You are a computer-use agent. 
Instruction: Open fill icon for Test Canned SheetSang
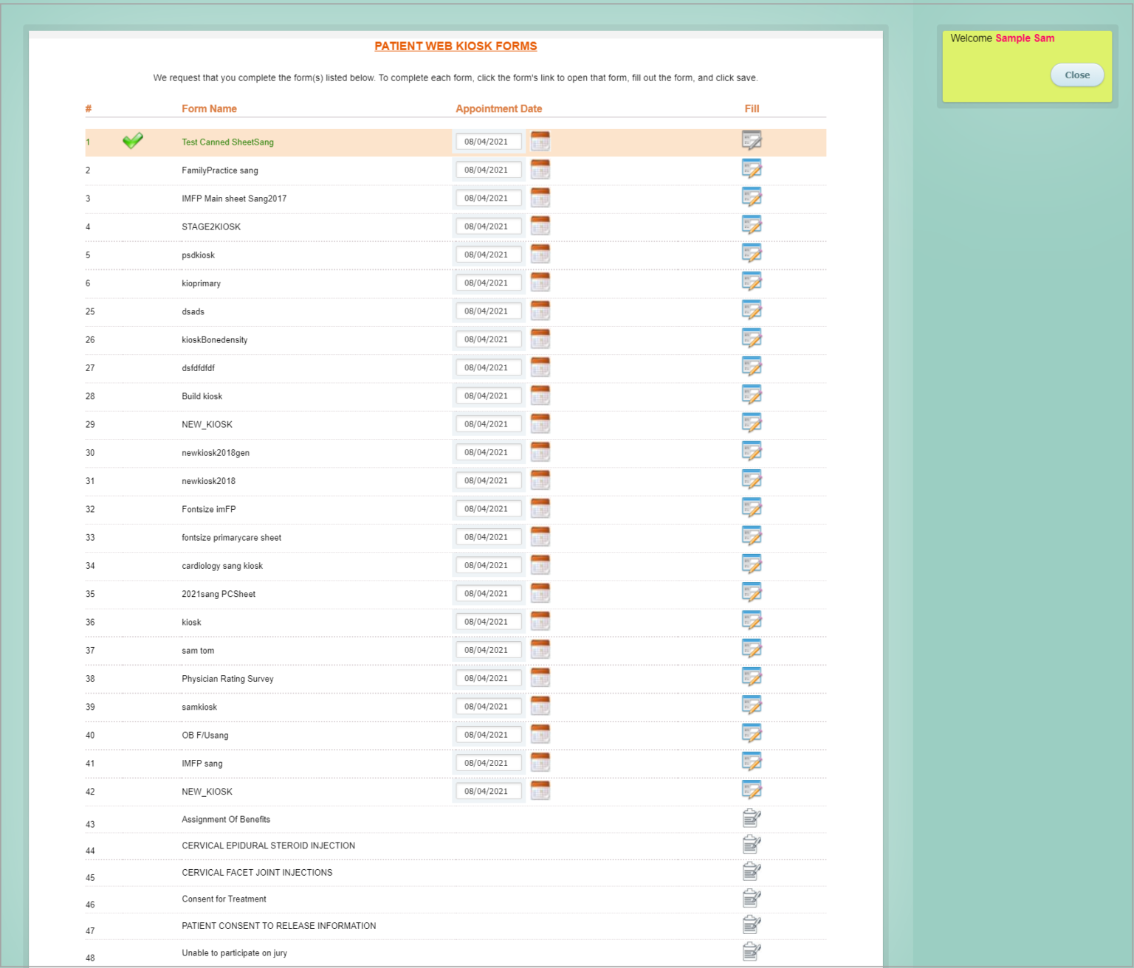pos(751,140)
